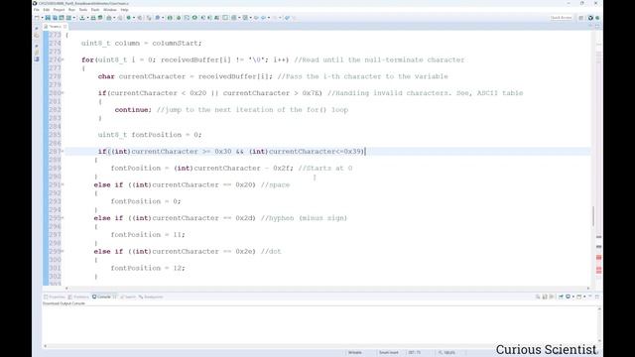Click the Display Selected Console icon
Viewport: 635px width, 357px height.
(x=568, y=297)
